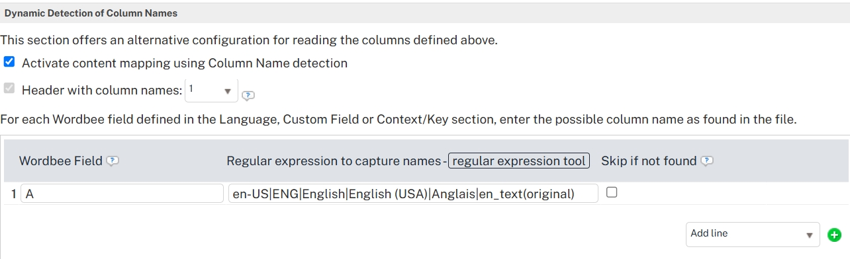Open help bubble next to Wordbee Field
This screenshot has width=850, height=259.
click(113, 161)
